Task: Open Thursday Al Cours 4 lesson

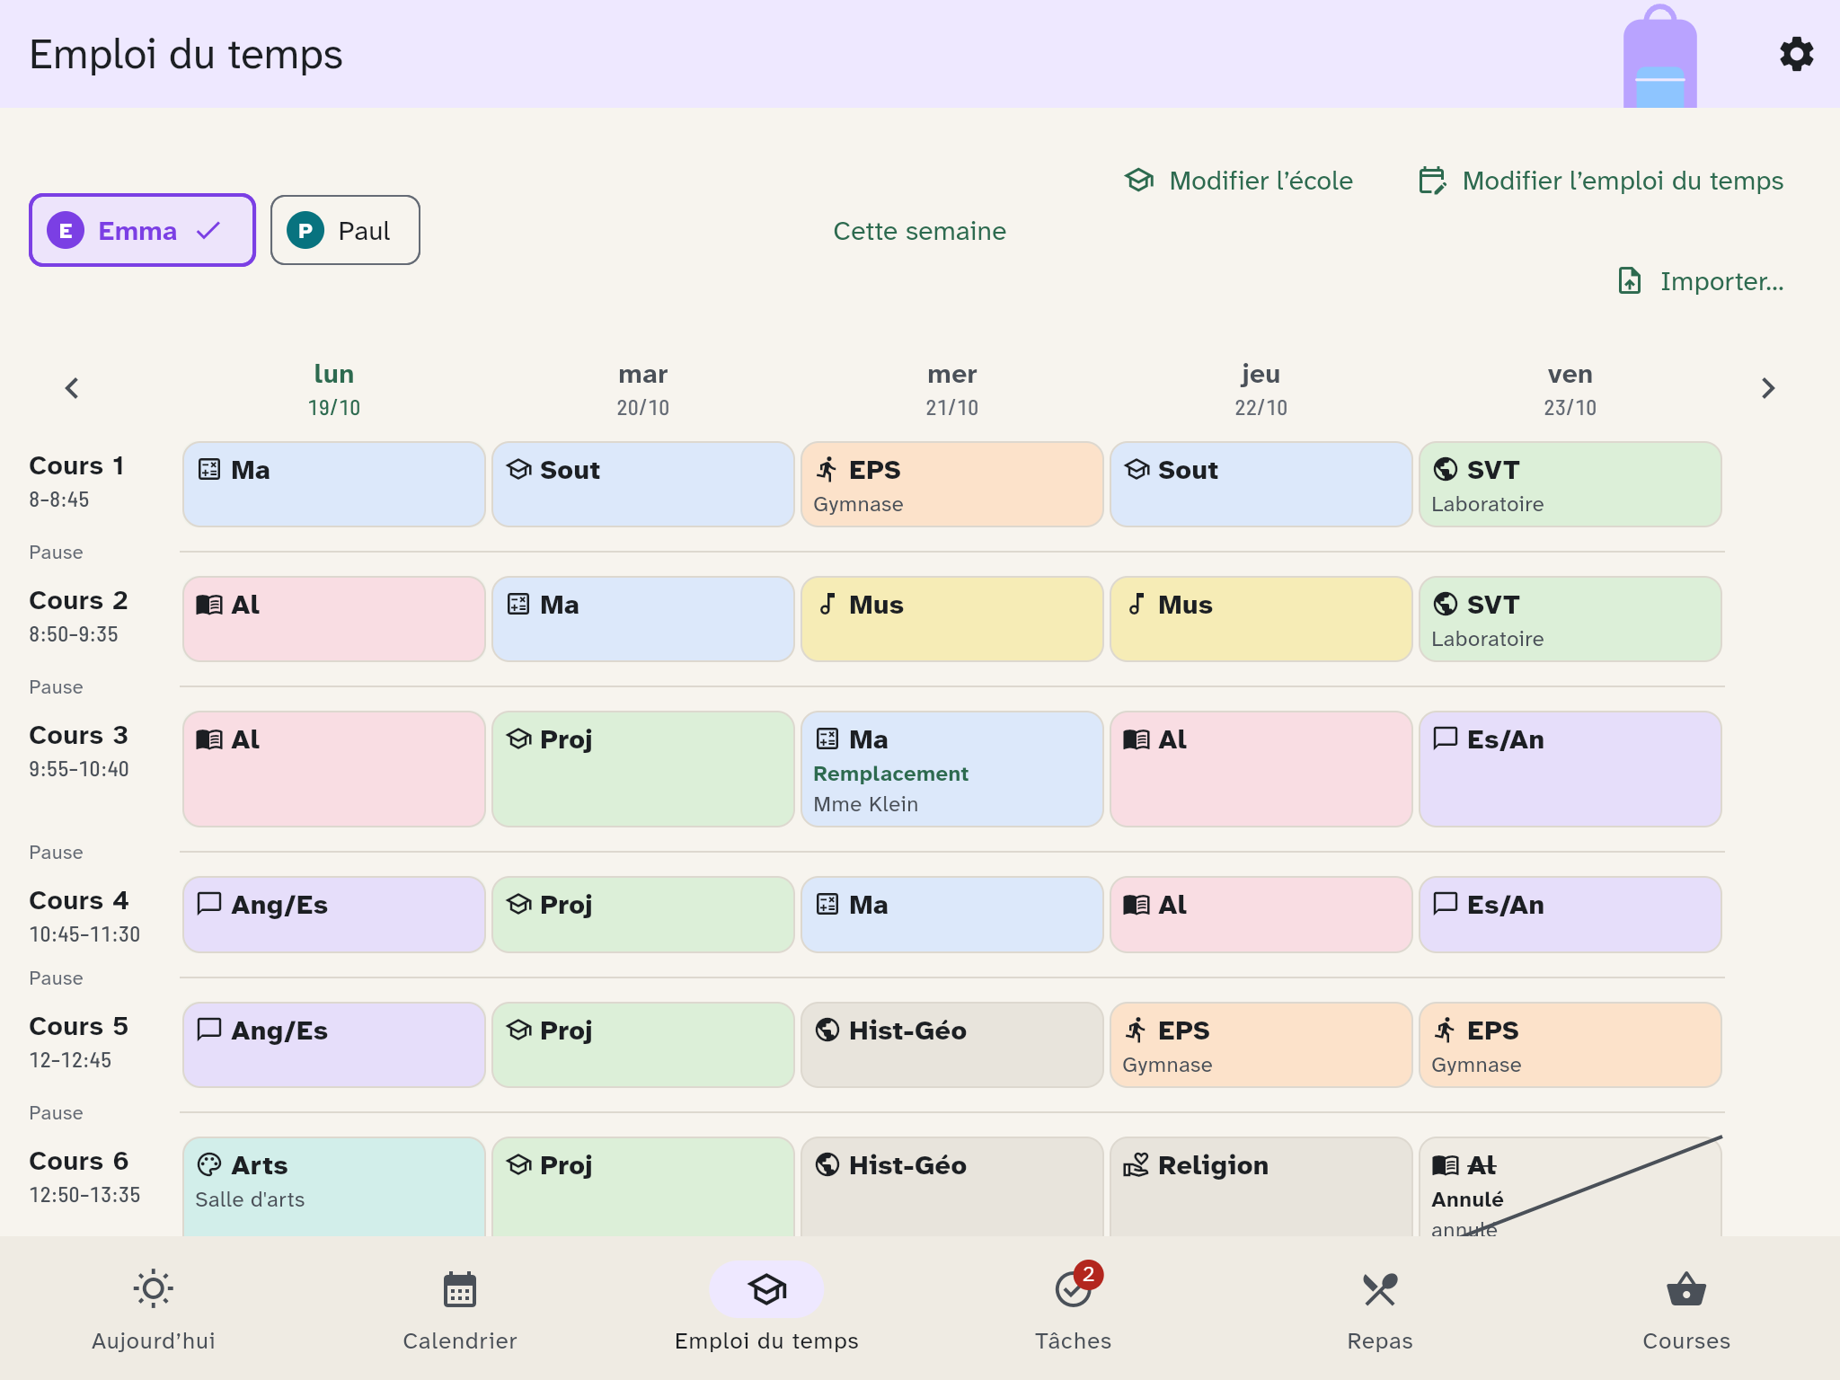Action: 1261,915
